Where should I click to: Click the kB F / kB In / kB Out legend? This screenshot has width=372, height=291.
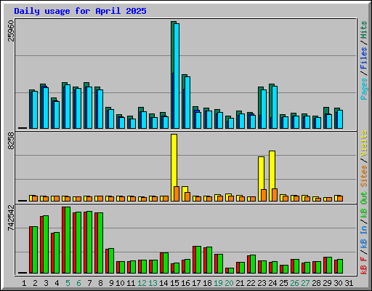(x=364, y=233)
